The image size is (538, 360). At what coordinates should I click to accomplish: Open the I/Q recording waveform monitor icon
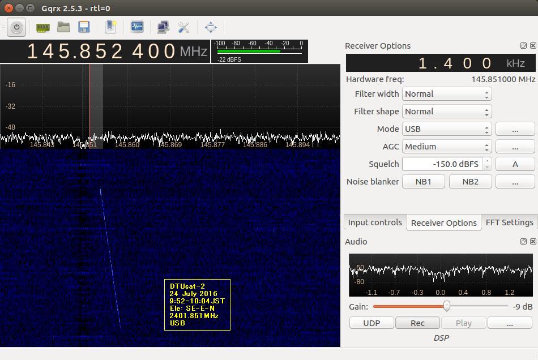137,27
